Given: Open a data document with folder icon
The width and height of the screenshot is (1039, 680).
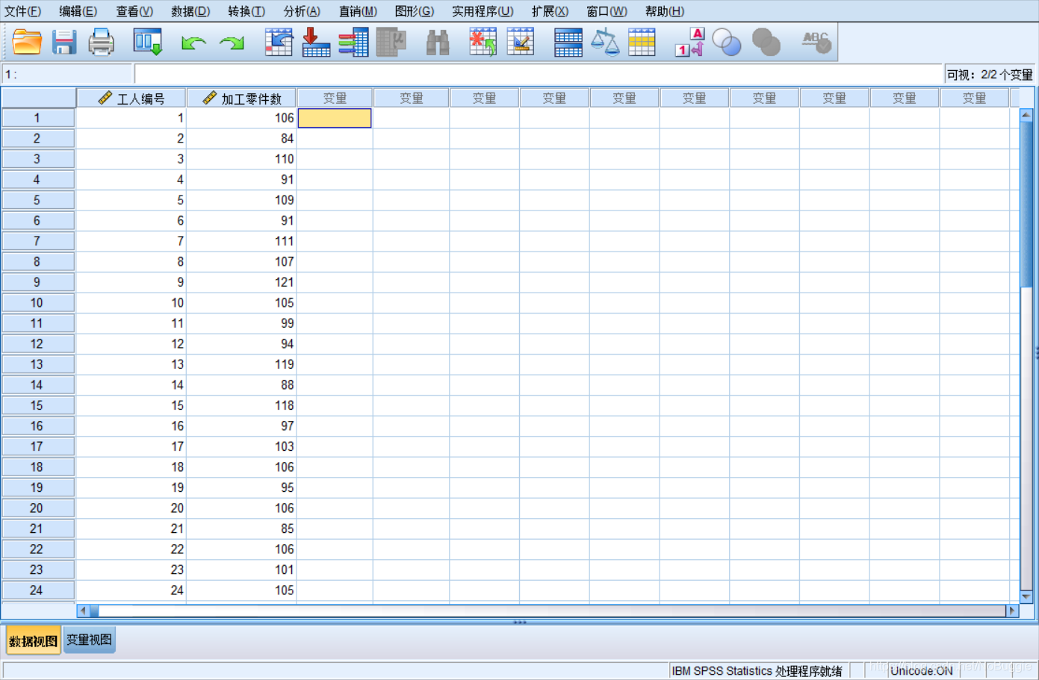Looking at the screenshot, I should (x=27, y=43).
